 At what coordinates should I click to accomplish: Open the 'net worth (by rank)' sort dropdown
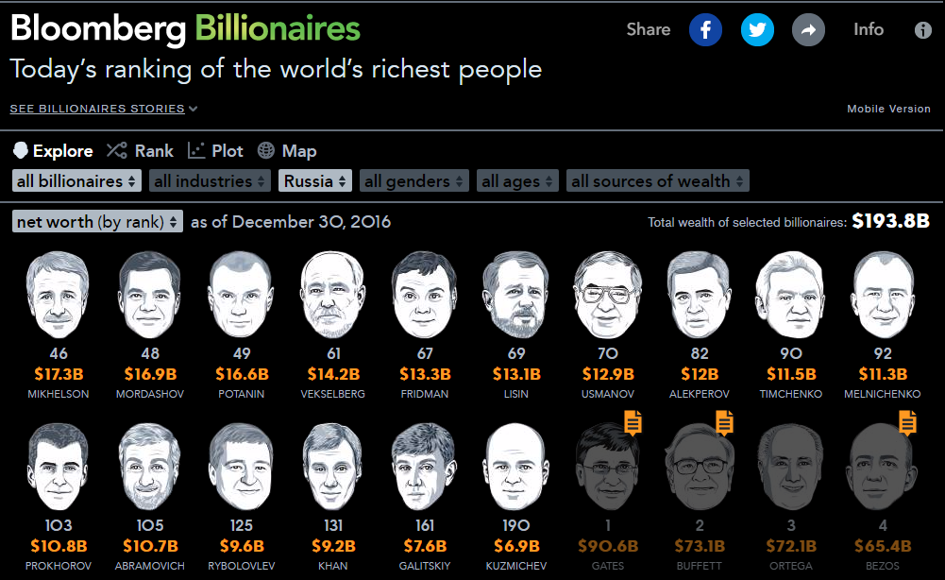[x=97, y=222]
